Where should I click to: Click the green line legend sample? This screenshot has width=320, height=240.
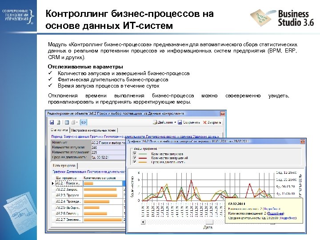coord(143,154)
